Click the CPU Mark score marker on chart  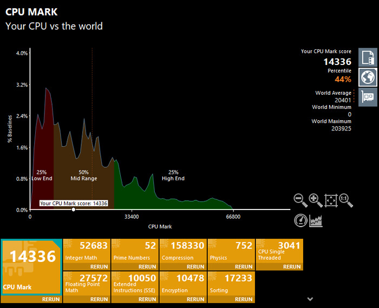[x=74, y=209]
